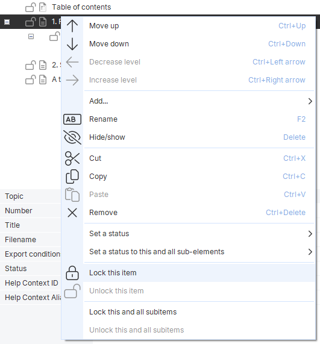320x344 pixels.
Task: Click the scissors Cut icon
Action: point(72,158)
